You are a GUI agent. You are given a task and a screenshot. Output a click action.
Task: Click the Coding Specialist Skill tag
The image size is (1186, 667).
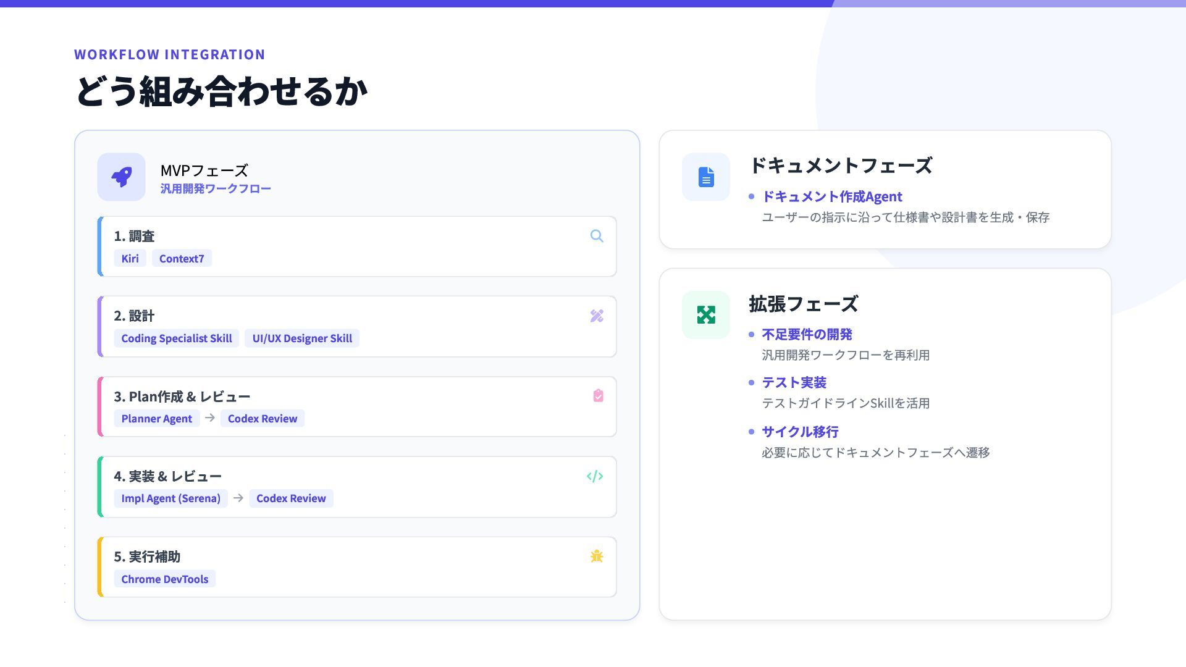coord(176,338)
